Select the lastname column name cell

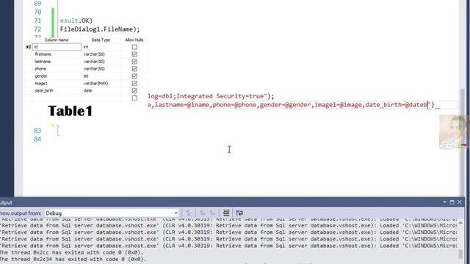[57, 62]
